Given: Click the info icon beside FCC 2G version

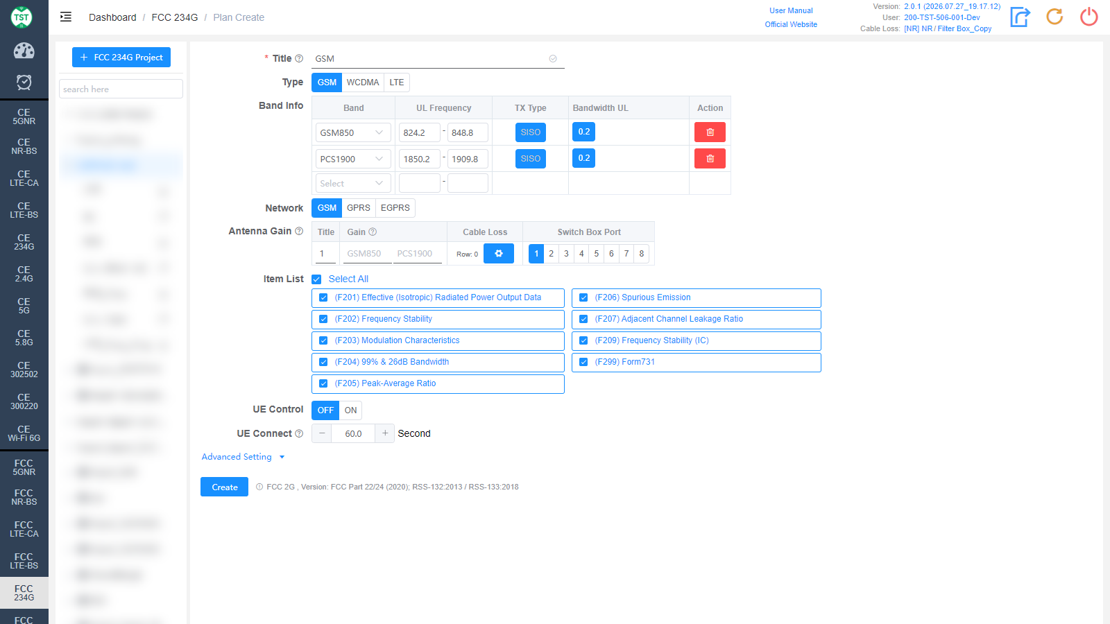Looking at the screenshot, I should (259, 487).
